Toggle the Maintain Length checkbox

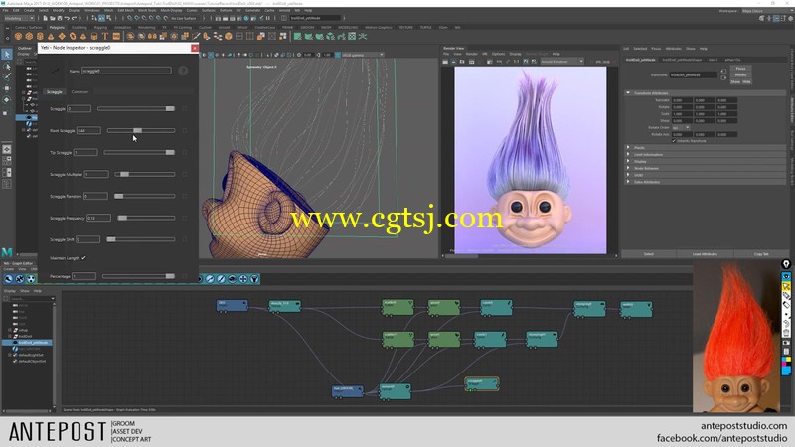83,258
